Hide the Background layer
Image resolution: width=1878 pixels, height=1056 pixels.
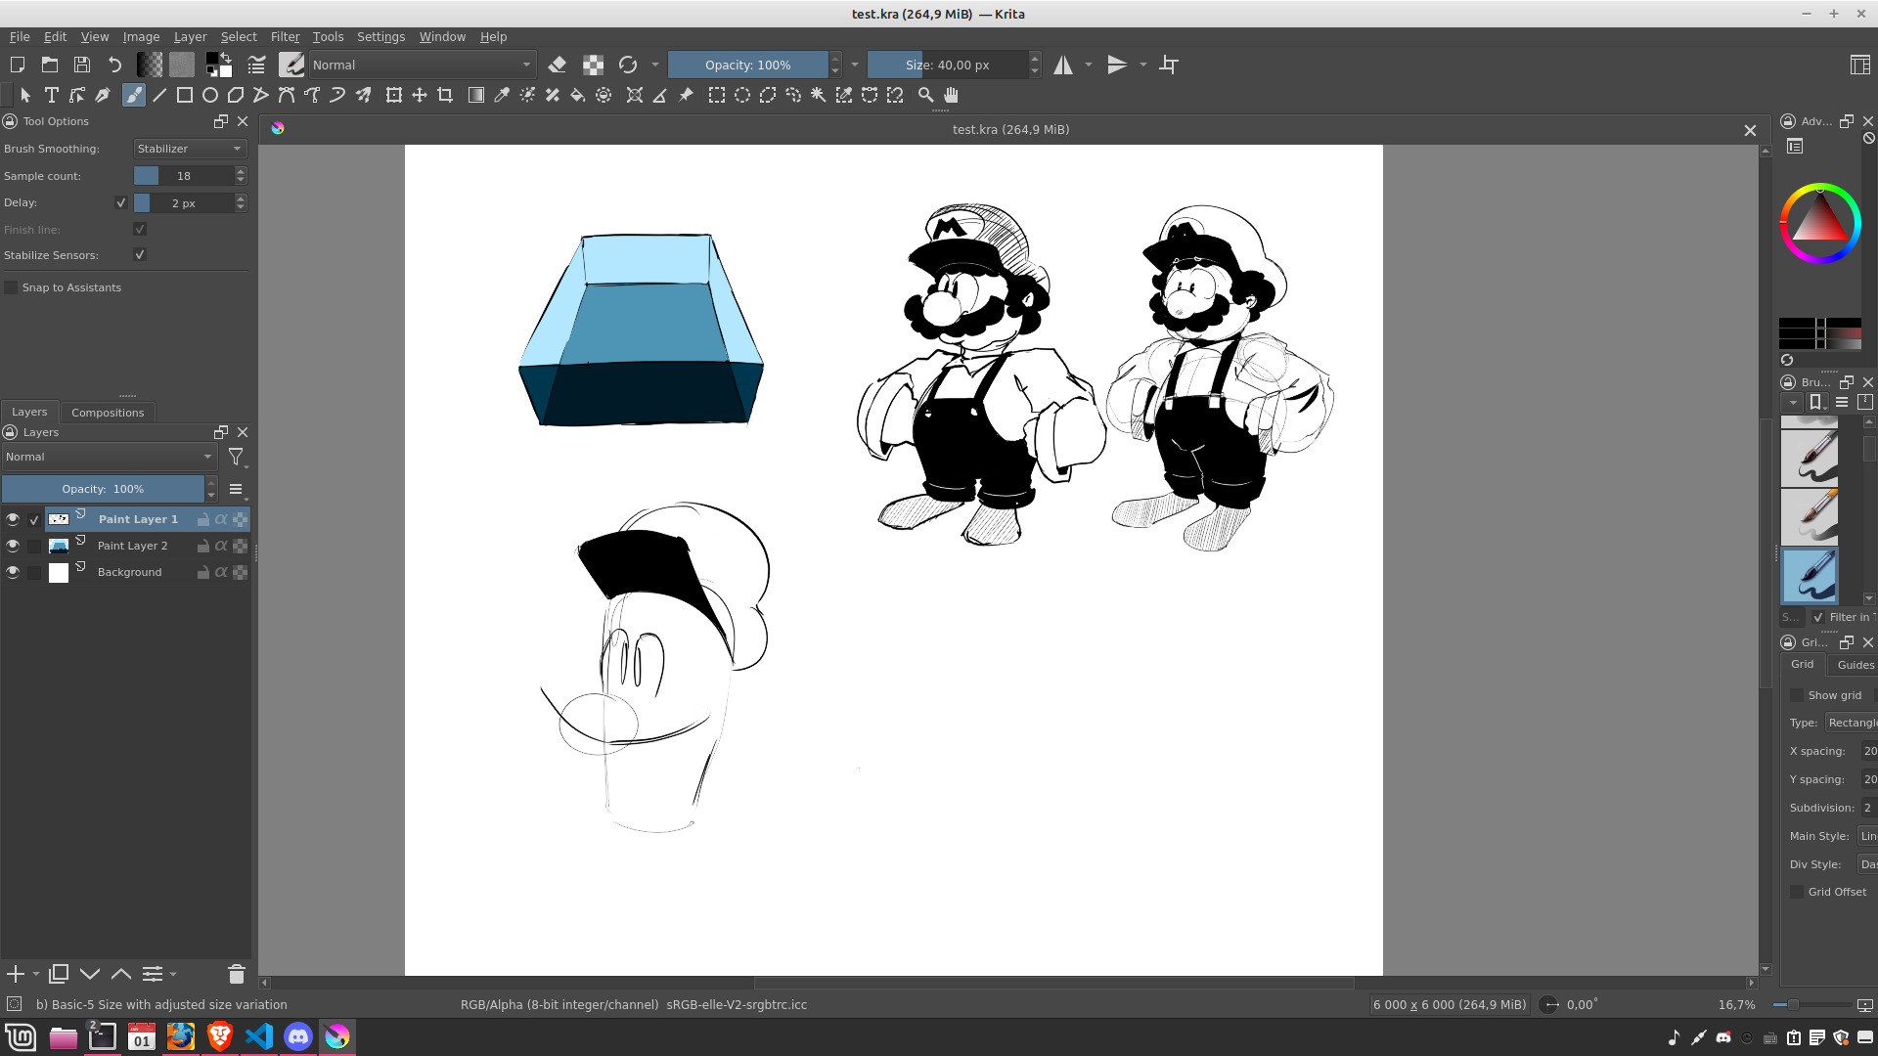tap(13, 572)
